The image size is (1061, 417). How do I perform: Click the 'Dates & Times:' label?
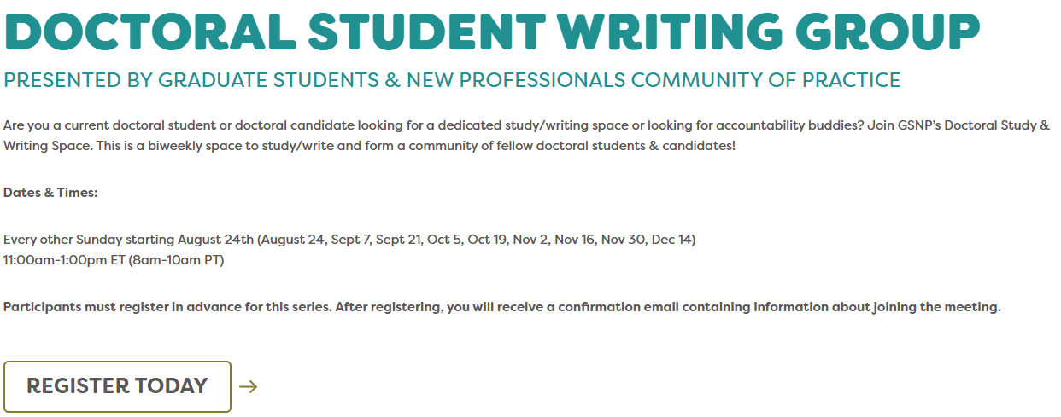[50, 193]
